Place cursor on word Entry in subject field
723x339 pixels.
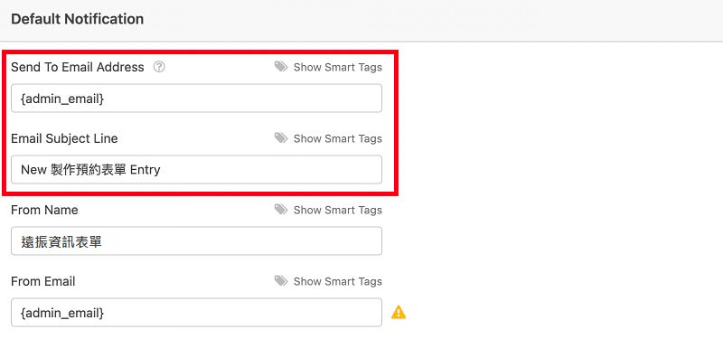point(145,170)
